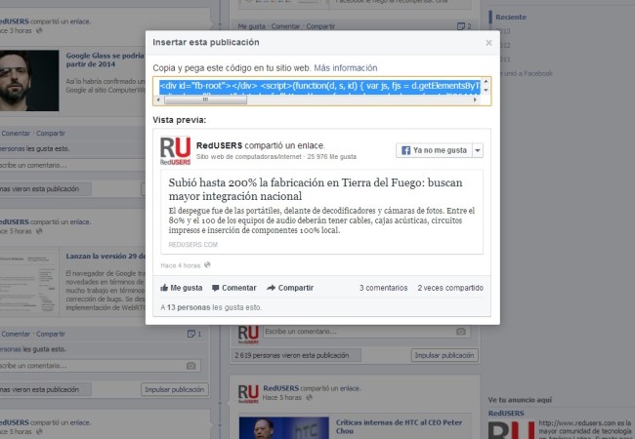Click the RU avatar beside the comment field
This screenshot has width=635, height=439.
(248, 335)
